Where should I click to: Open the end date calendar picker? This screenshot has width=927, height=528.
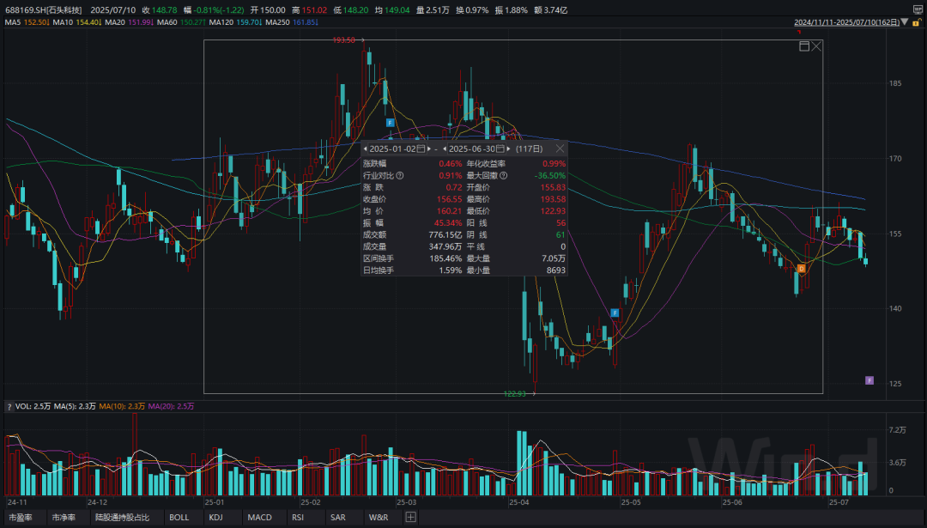500,149
